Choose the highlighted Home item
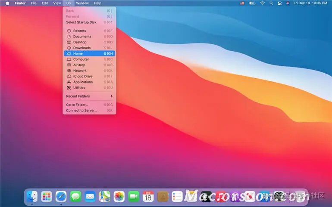This screenshot has width=332, height=207. click(89, 53)
